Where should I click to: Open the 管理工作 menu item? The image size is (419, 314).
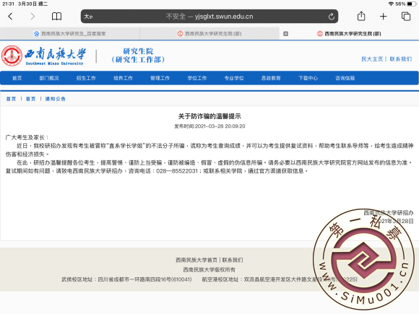(x=160, y=78)
